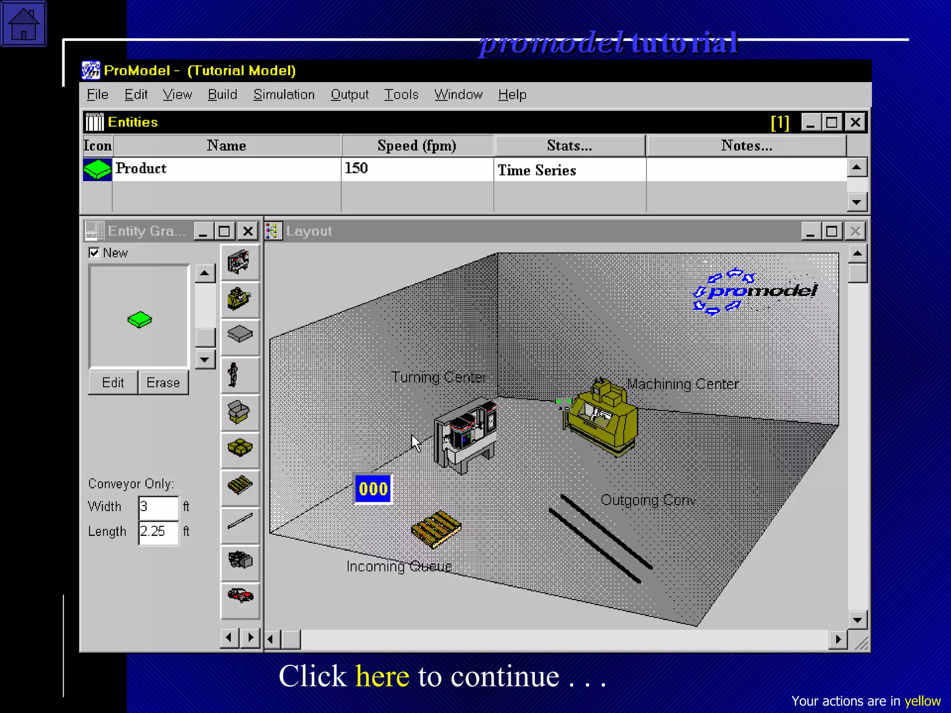Image resolution: width=951 pixels, height=713 pixels.
Task: Click the Layout horizontal scrollbar thumb
Action: (291, 640)
